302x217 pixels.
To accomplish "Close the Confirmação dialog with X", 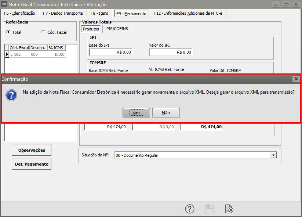I will [x=296, y=79].
